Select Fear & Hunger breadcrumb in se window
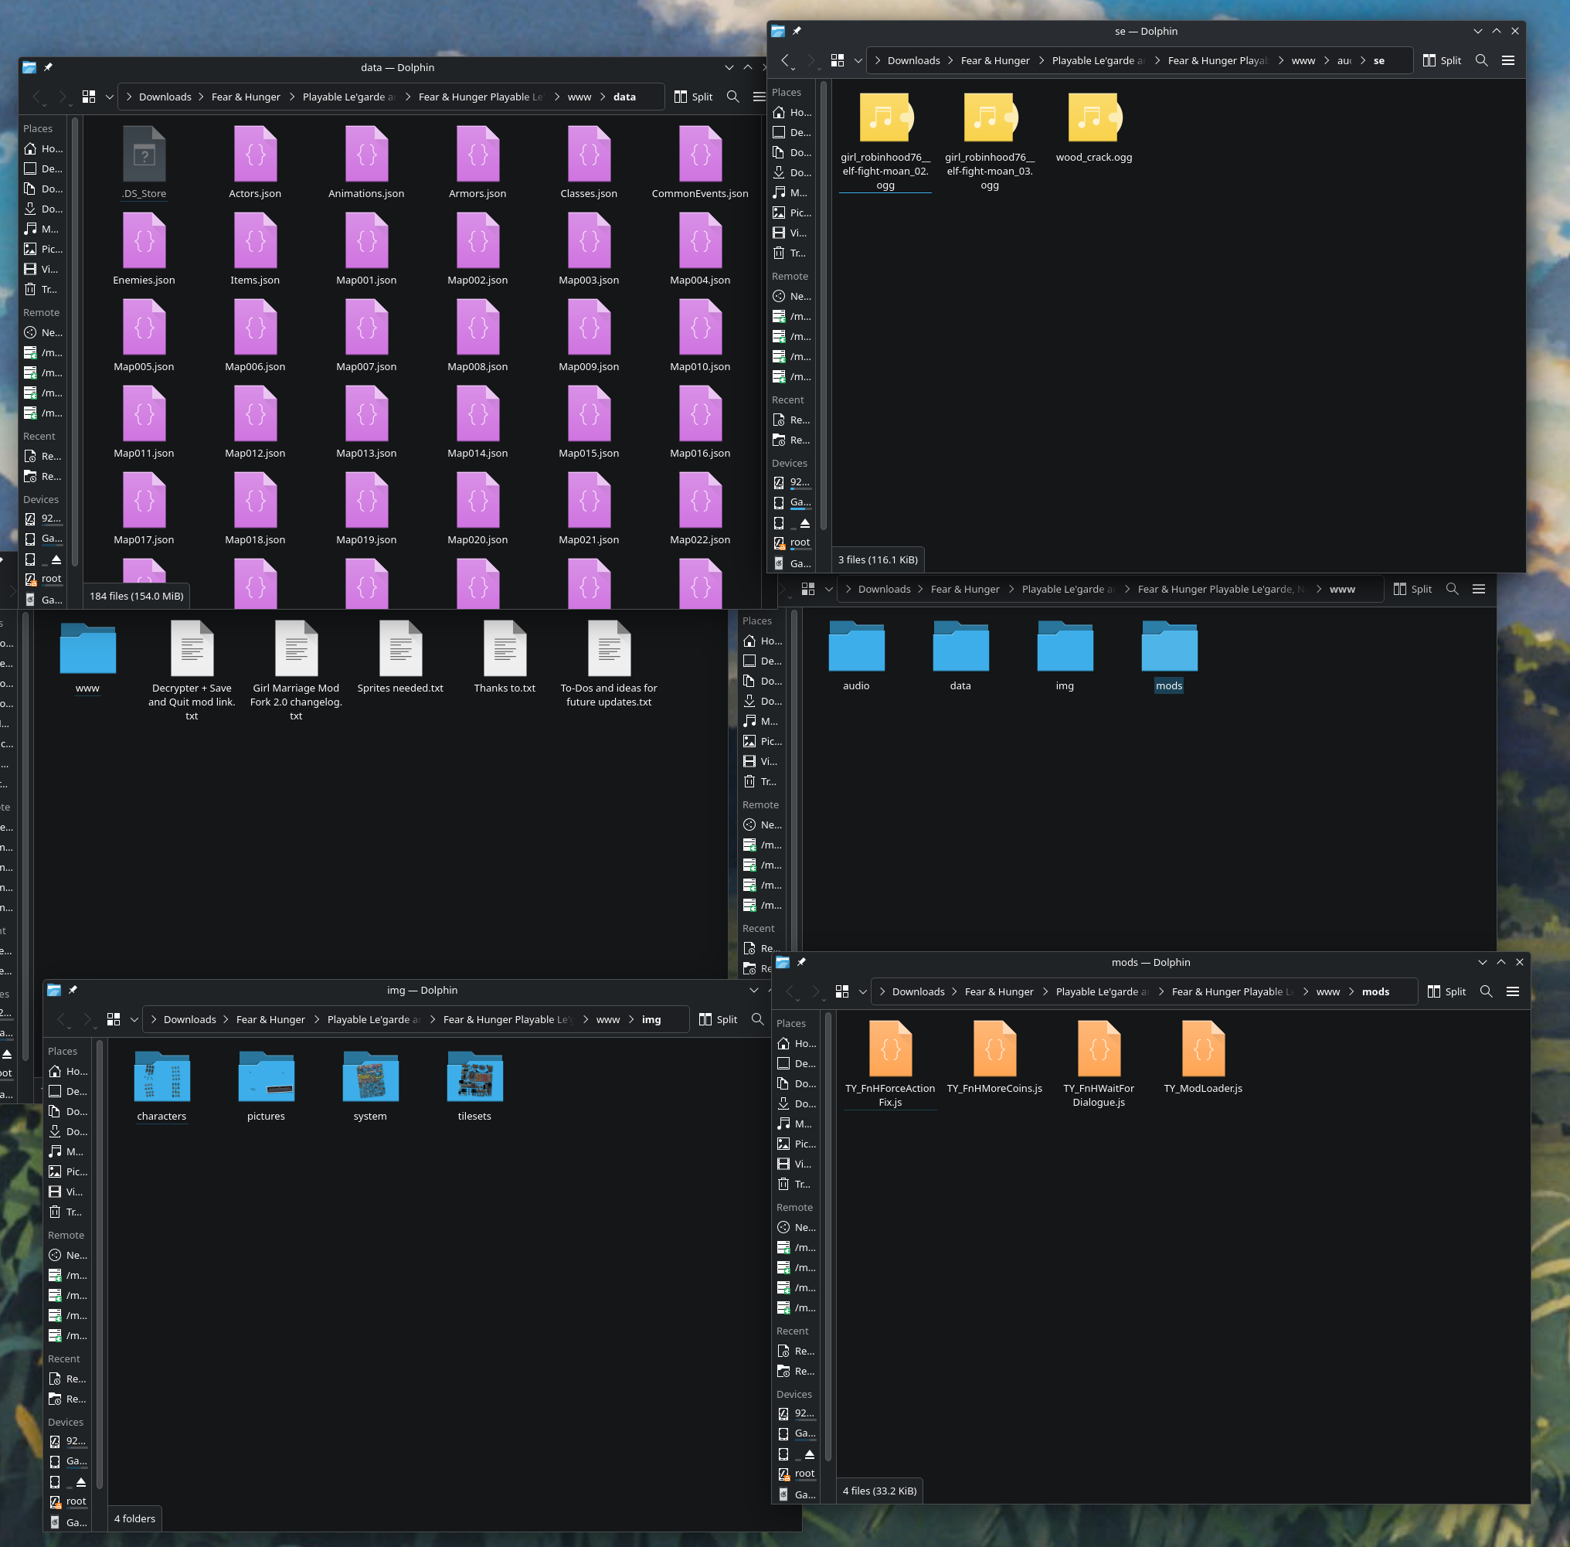Image resolution: width=1570 pixels, height=1547 pixels. [x=994, y=60]
